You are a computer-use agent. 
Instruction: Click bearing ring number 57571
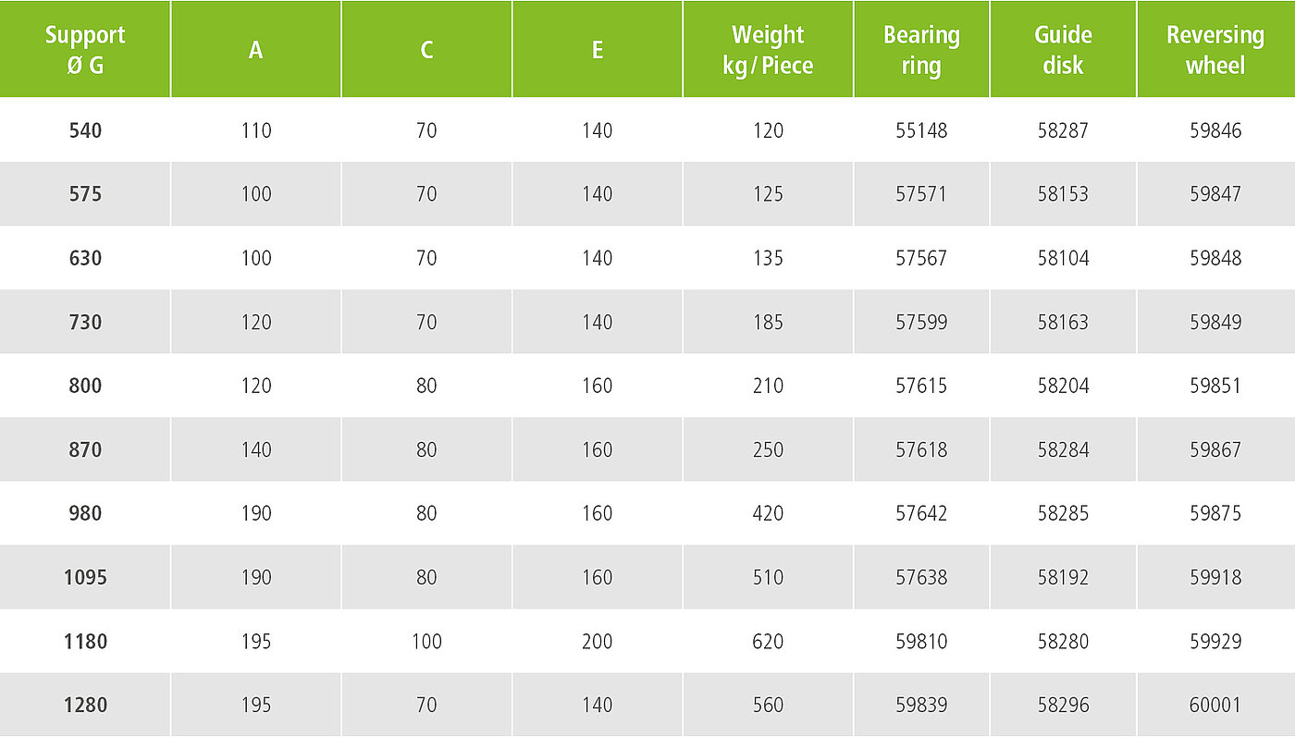pyautogui.click(x=921, y=194)
